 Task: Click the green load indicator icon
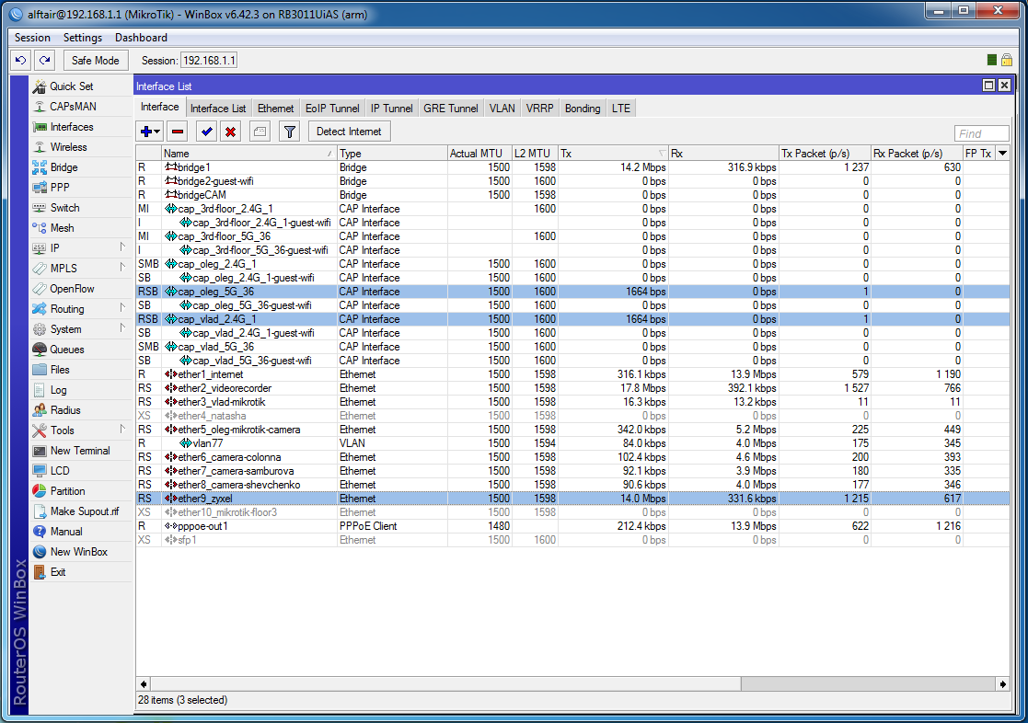pyautogui.click(x=992, y=61)
